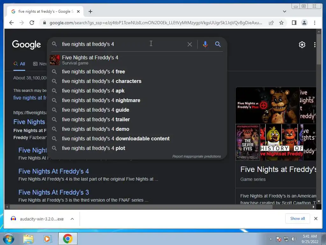Click 'Show all' downloads button

(297, 219)
